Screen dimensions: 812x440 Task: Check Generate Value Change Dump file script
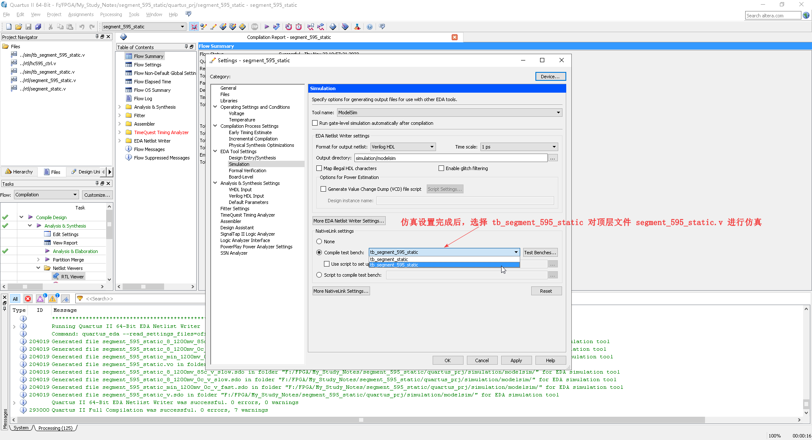(324, 189)
